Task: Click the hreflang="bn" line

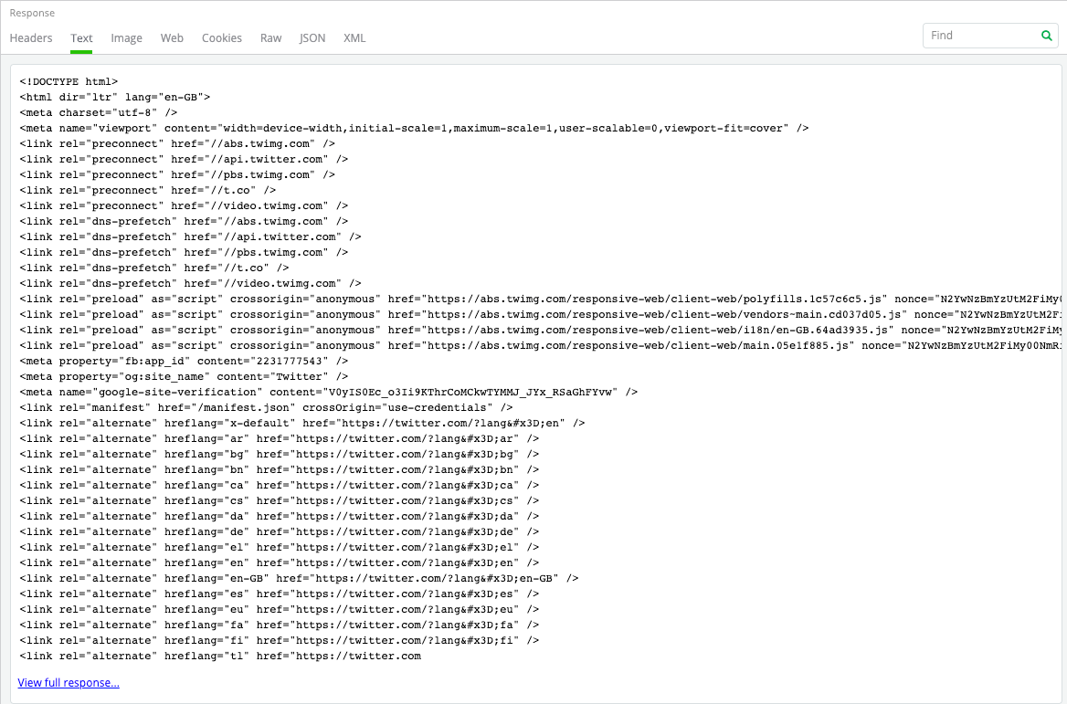Action: click(x=280, y=470)
